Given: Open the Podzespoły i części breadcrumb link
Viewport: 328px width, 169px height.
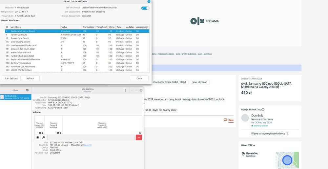Looking at the screenshot, I should [166, 54].
